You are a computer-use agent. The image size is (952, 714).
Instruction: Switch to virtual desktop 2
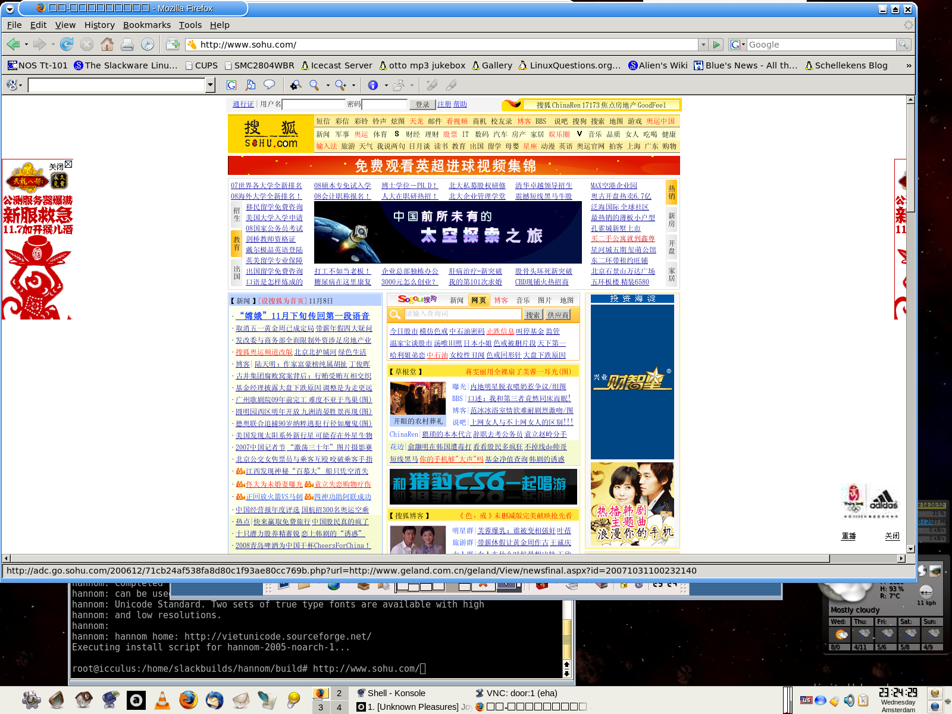point(339,693)
